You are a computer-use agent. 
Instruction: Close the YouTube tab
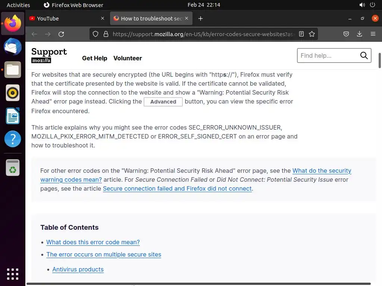[x=103, y=19]
